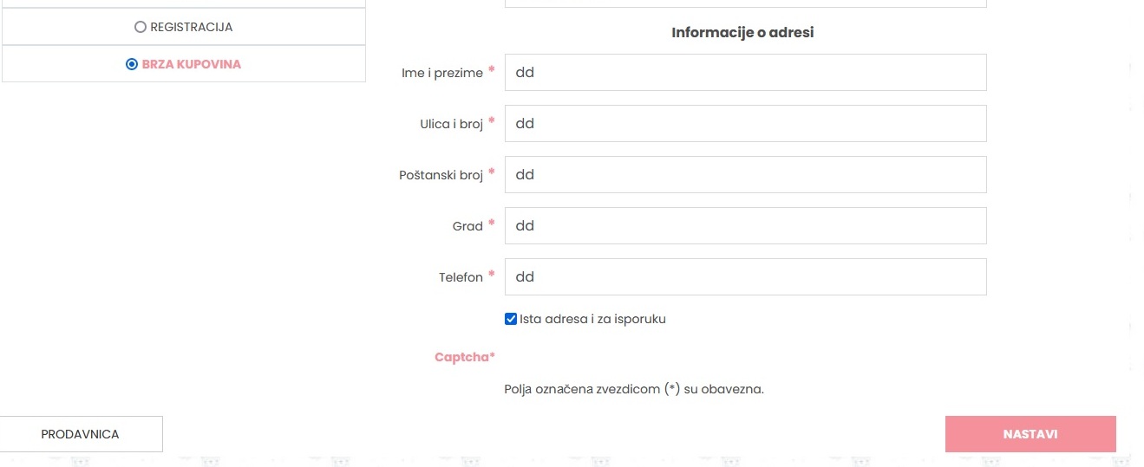The height and width of the screenshot is (467, 1144).
Task: Place cursor in the Grad field
Action: 745,226
